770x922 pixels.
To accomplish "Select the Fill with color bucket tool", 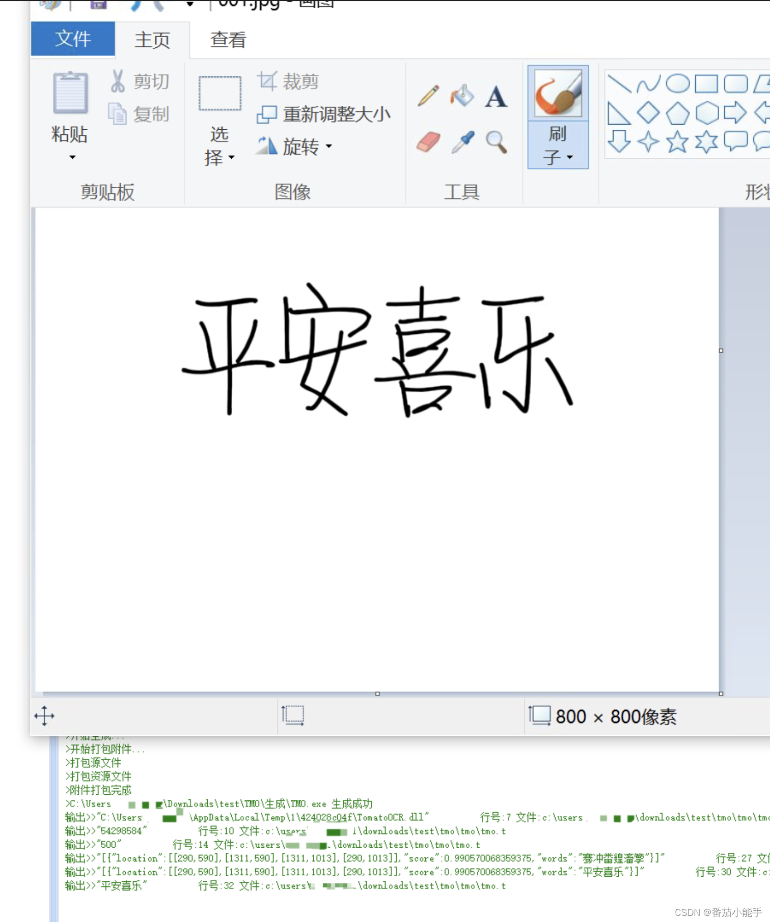I will (462, 96).
